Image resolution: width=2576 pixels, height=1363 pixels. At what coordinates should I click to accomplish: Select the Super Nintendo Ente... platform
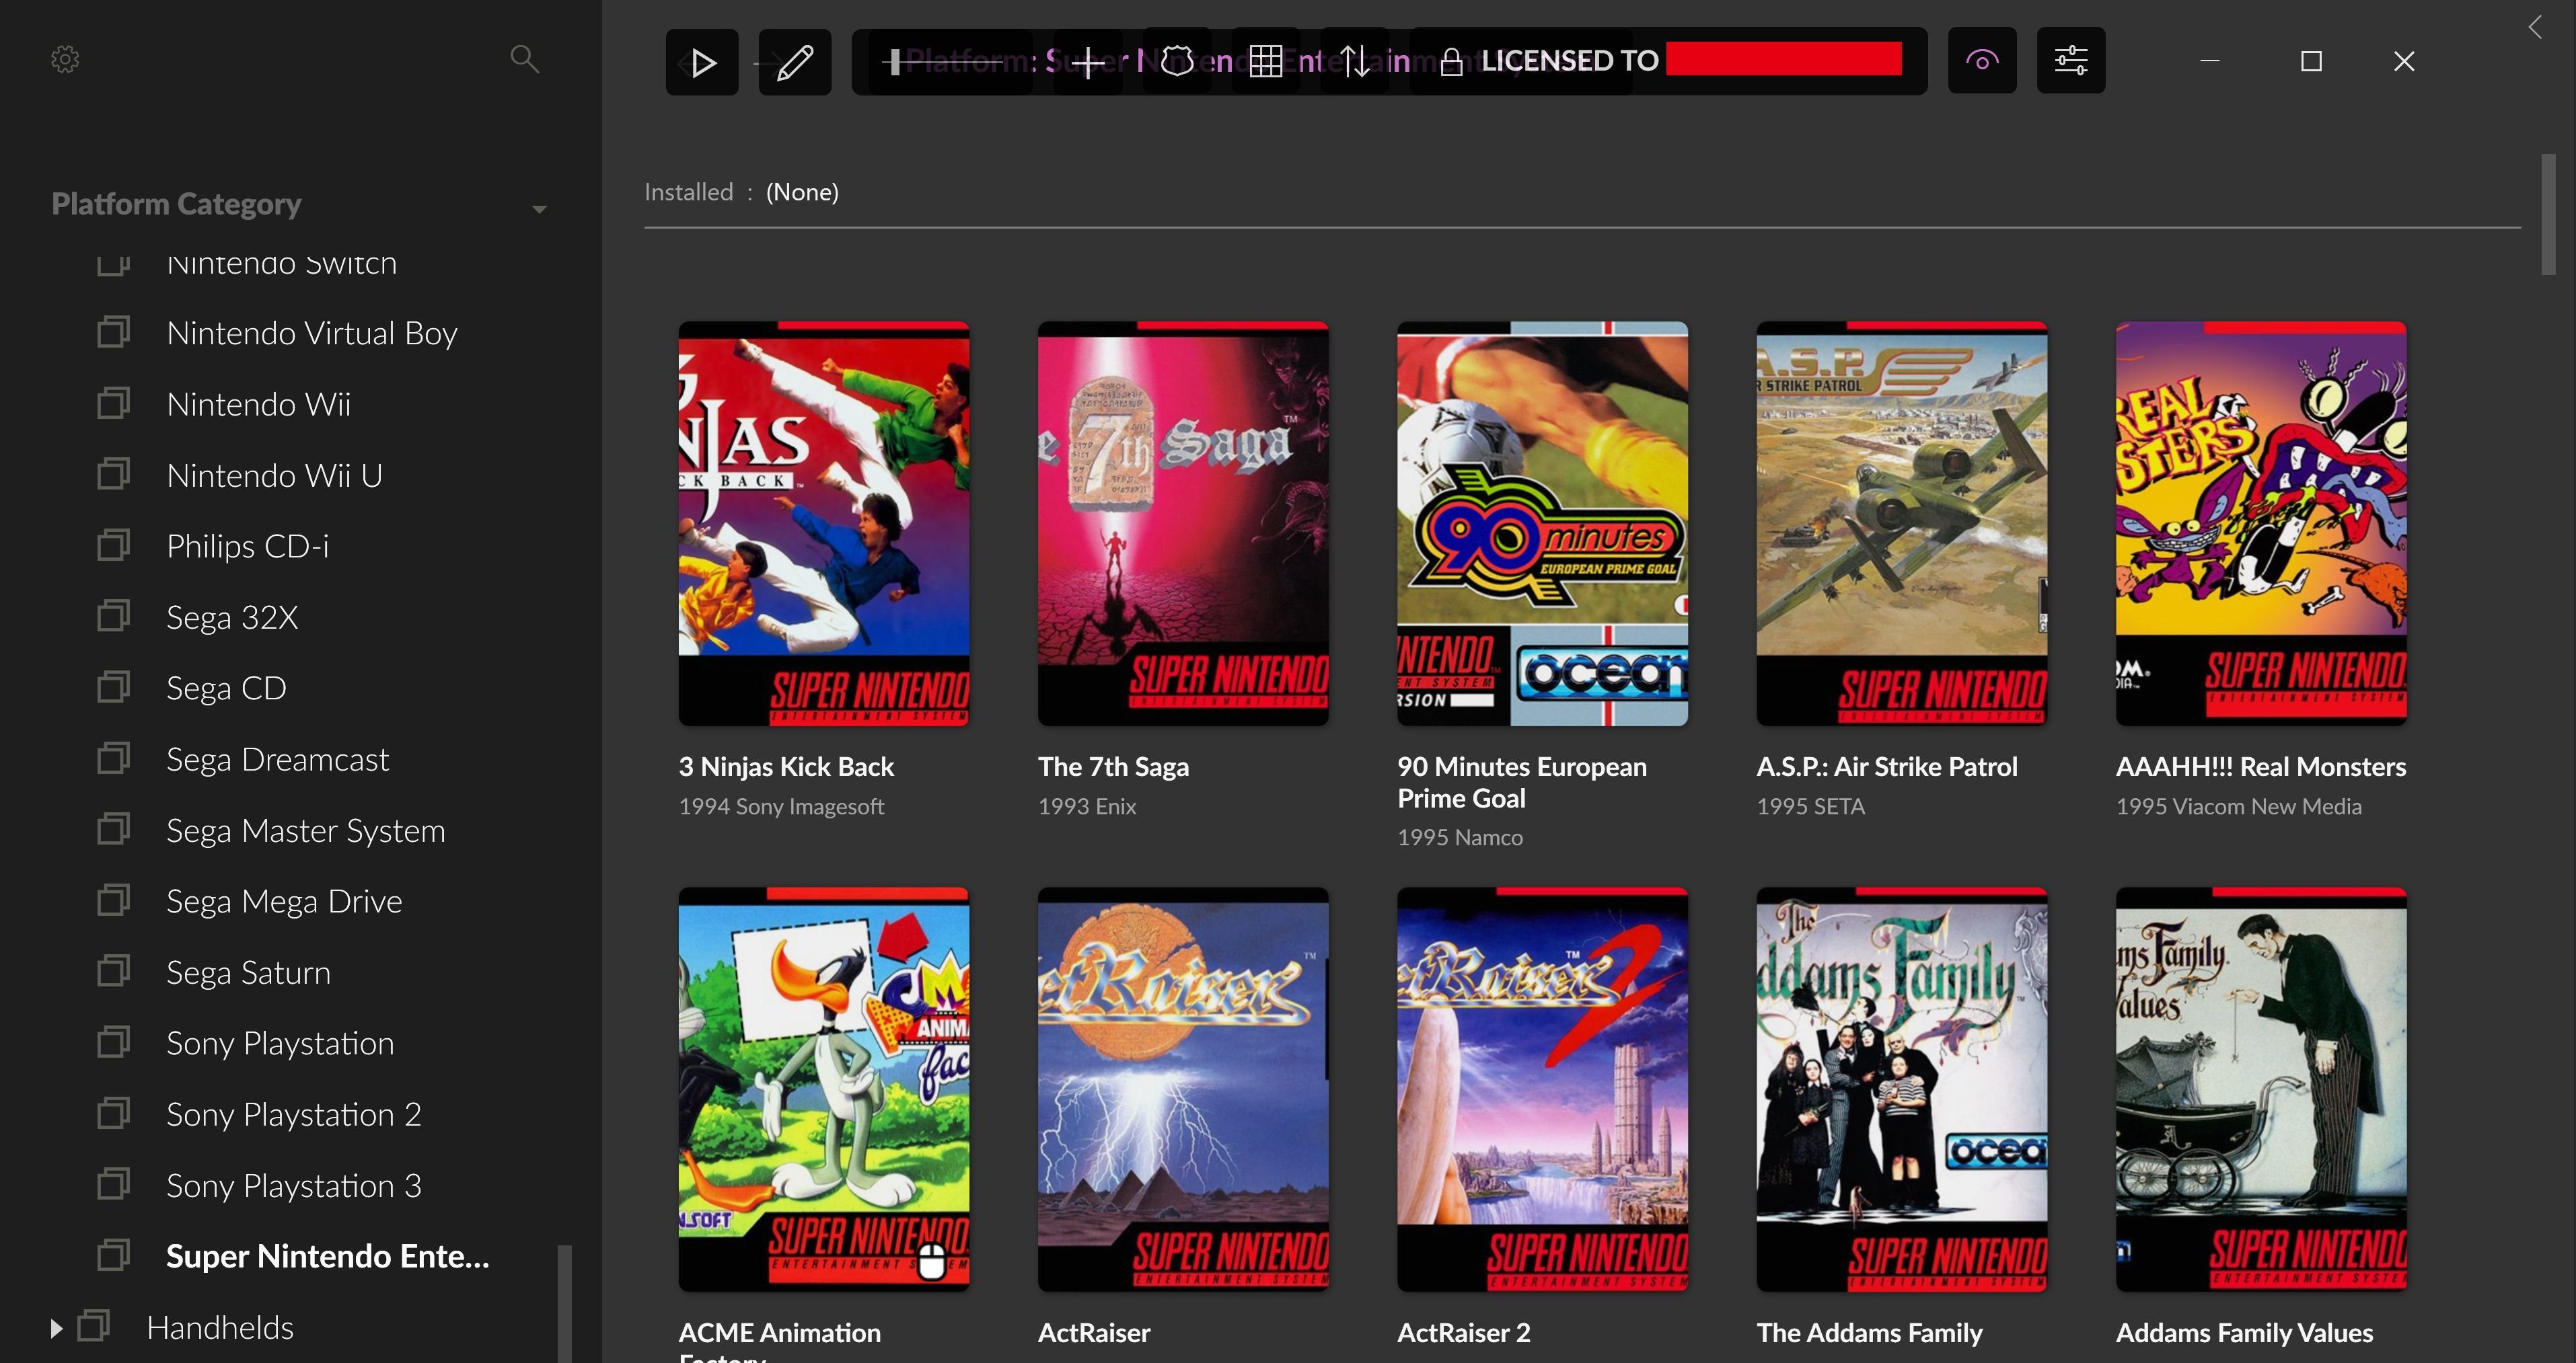[x=328, y=1256]
